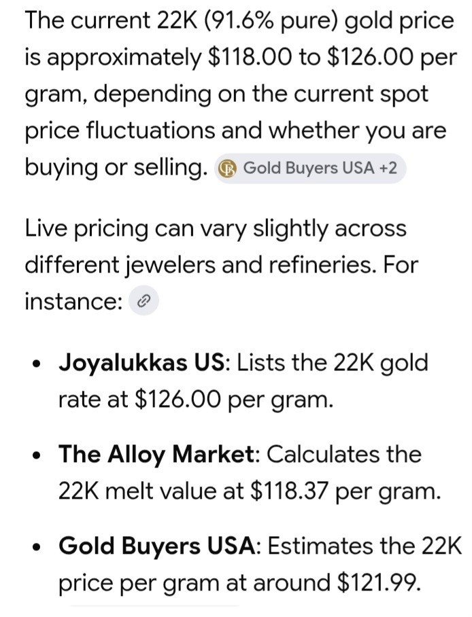472x617 pixels.
Task: Open the chain link icon after "instance:"
Action: [x=144, y=302]
